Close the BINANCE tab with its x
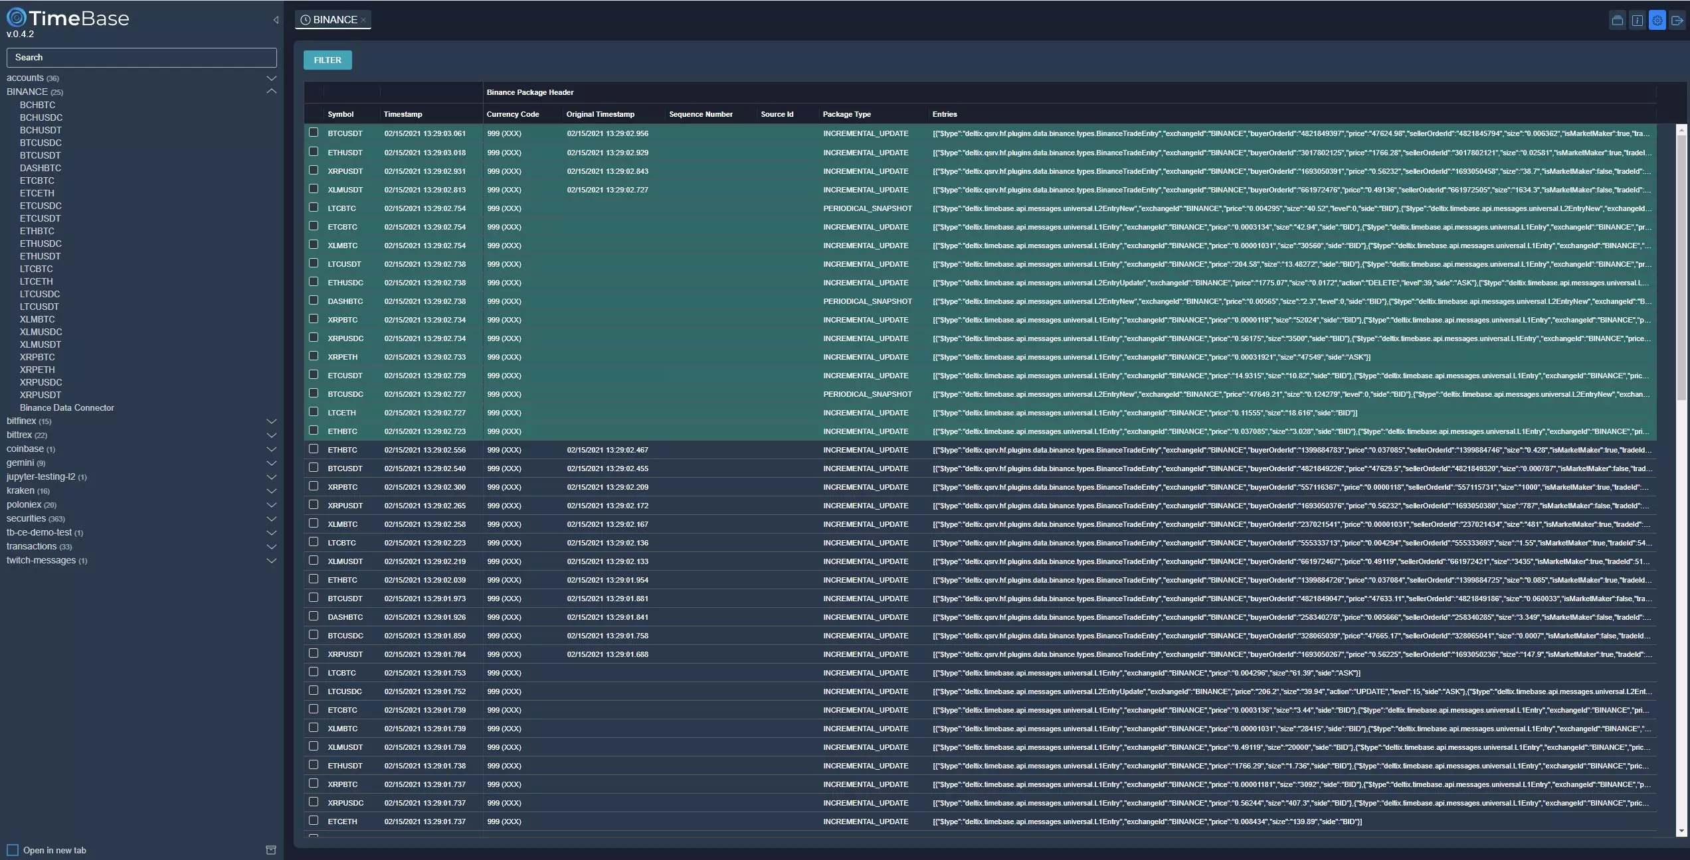The height and width of the screenshot is (860, 1690). click(x=363, y=21)
